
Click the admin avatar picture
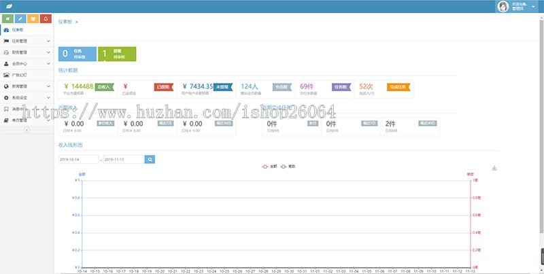(x=503, y=7)
